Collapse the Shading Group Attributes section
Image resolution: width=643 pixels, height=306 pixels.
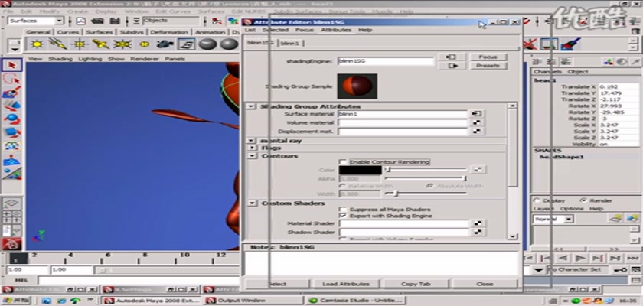(252, 106)
